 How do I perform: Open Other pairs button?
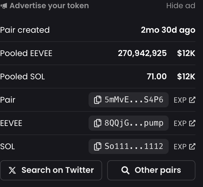[151, 170]
